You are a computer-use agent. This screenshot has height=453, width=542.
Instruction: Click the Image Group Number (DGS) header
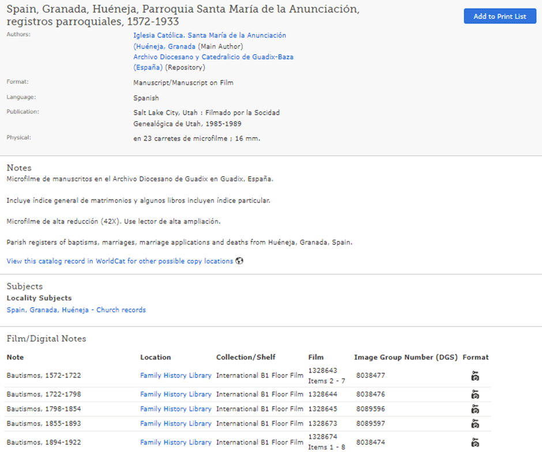coord(406,357)
